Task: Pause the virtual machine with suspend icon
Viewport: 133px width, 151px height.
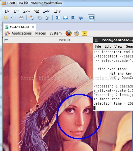Action: click(x=6, y=18)
